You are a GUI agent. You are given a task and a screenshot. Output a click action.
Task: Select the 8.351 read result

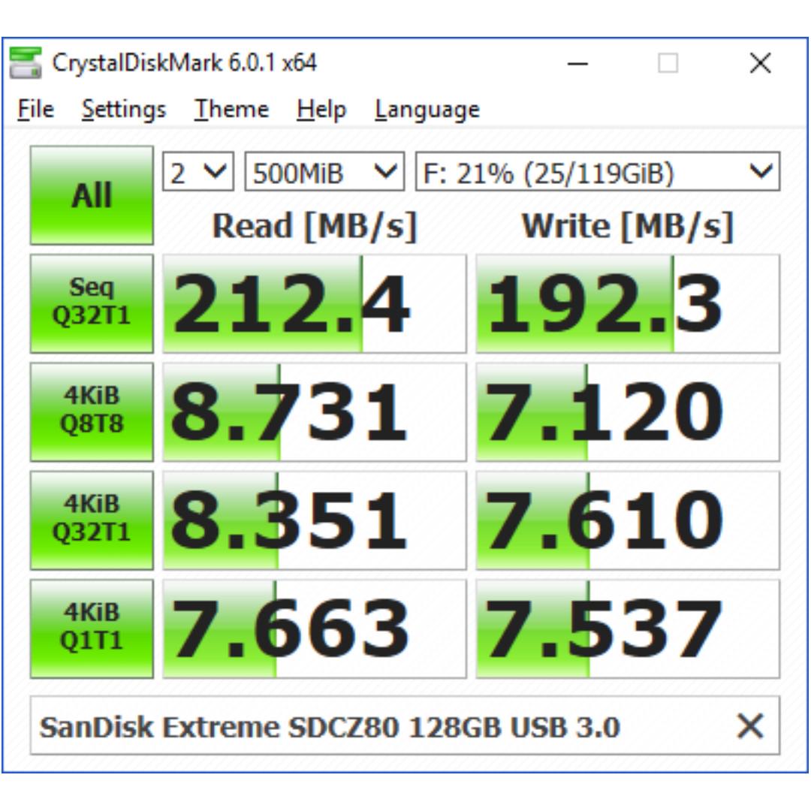coord(315,521)
